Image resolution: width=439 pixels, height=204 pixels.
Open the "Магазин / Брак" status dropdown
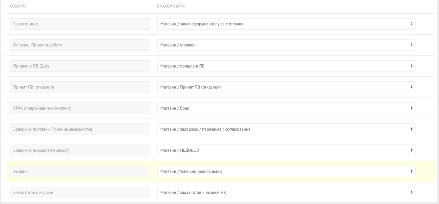point(286,108)
